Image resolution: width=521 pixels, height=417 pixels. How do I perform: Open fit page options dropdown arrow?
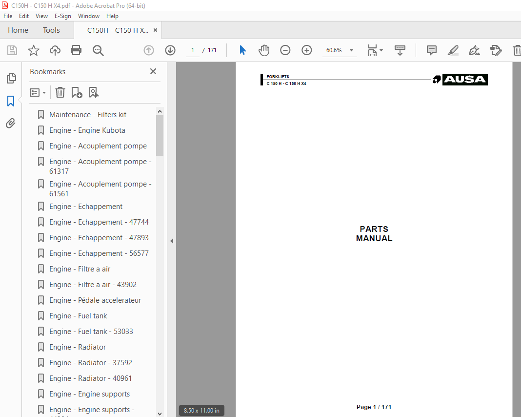(381, 50)
